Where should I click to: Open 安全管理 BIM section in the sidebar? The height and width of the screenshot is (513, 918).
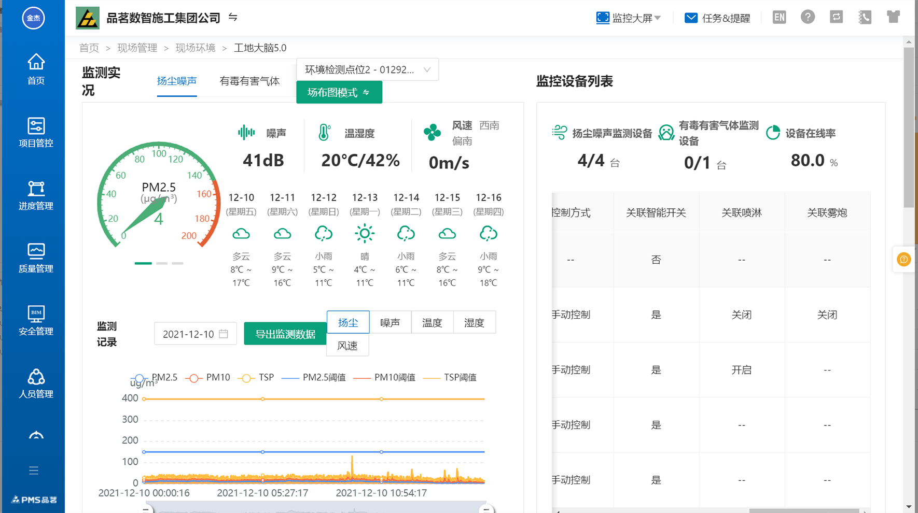(36, 321)
